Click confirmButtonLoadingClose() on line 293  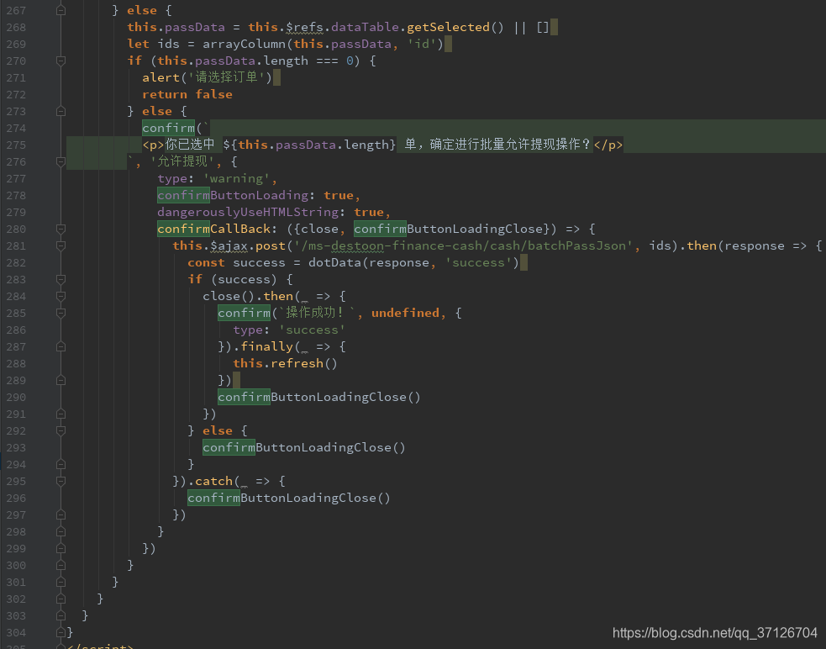pyautogui.click(x=304, y=447)
